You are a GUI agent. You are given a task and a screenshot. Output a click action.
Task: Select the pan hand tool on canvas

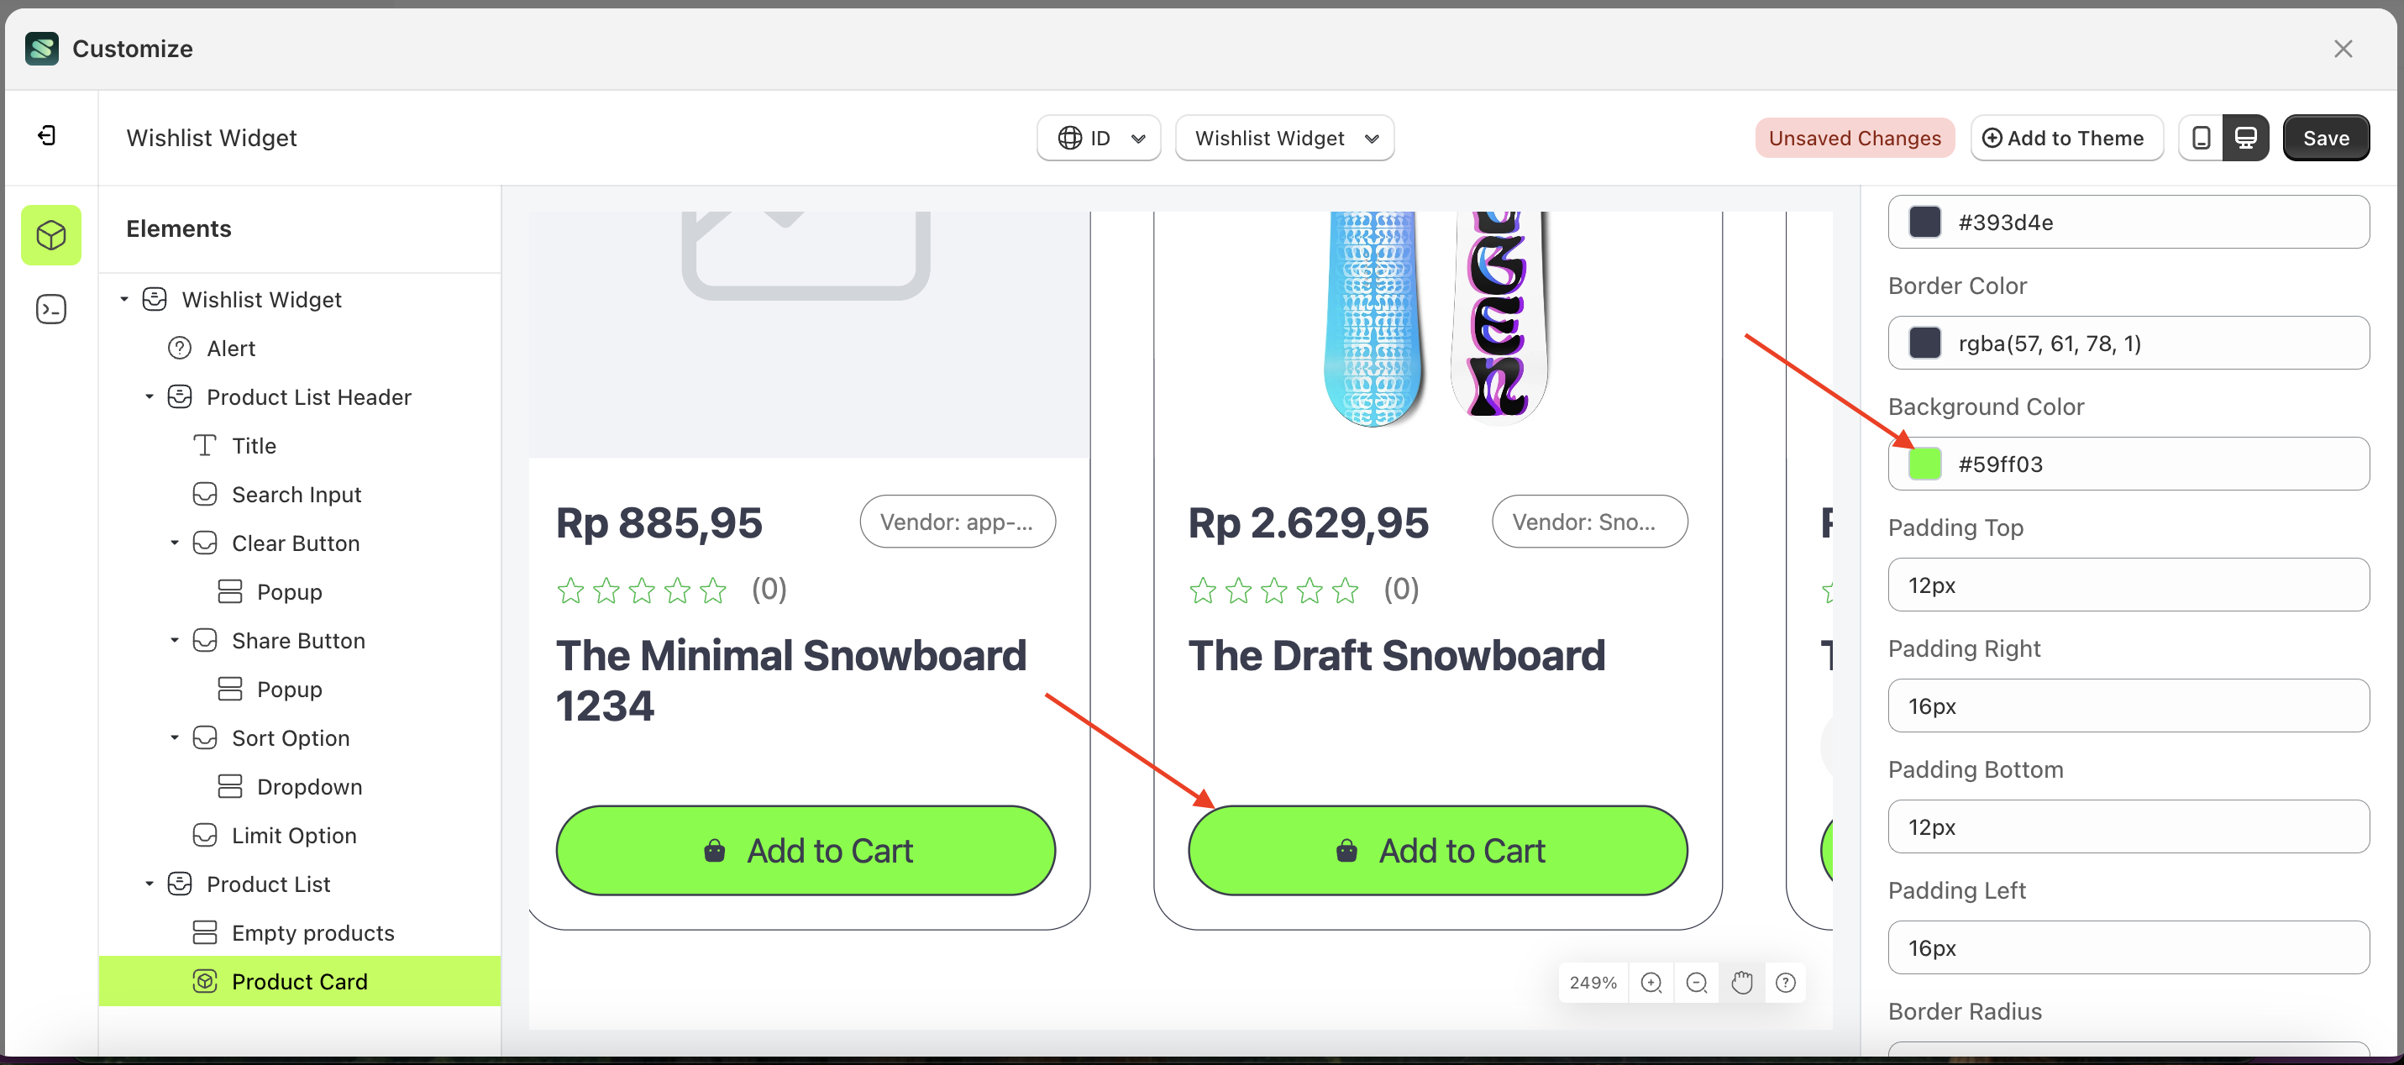point(1741,982)
